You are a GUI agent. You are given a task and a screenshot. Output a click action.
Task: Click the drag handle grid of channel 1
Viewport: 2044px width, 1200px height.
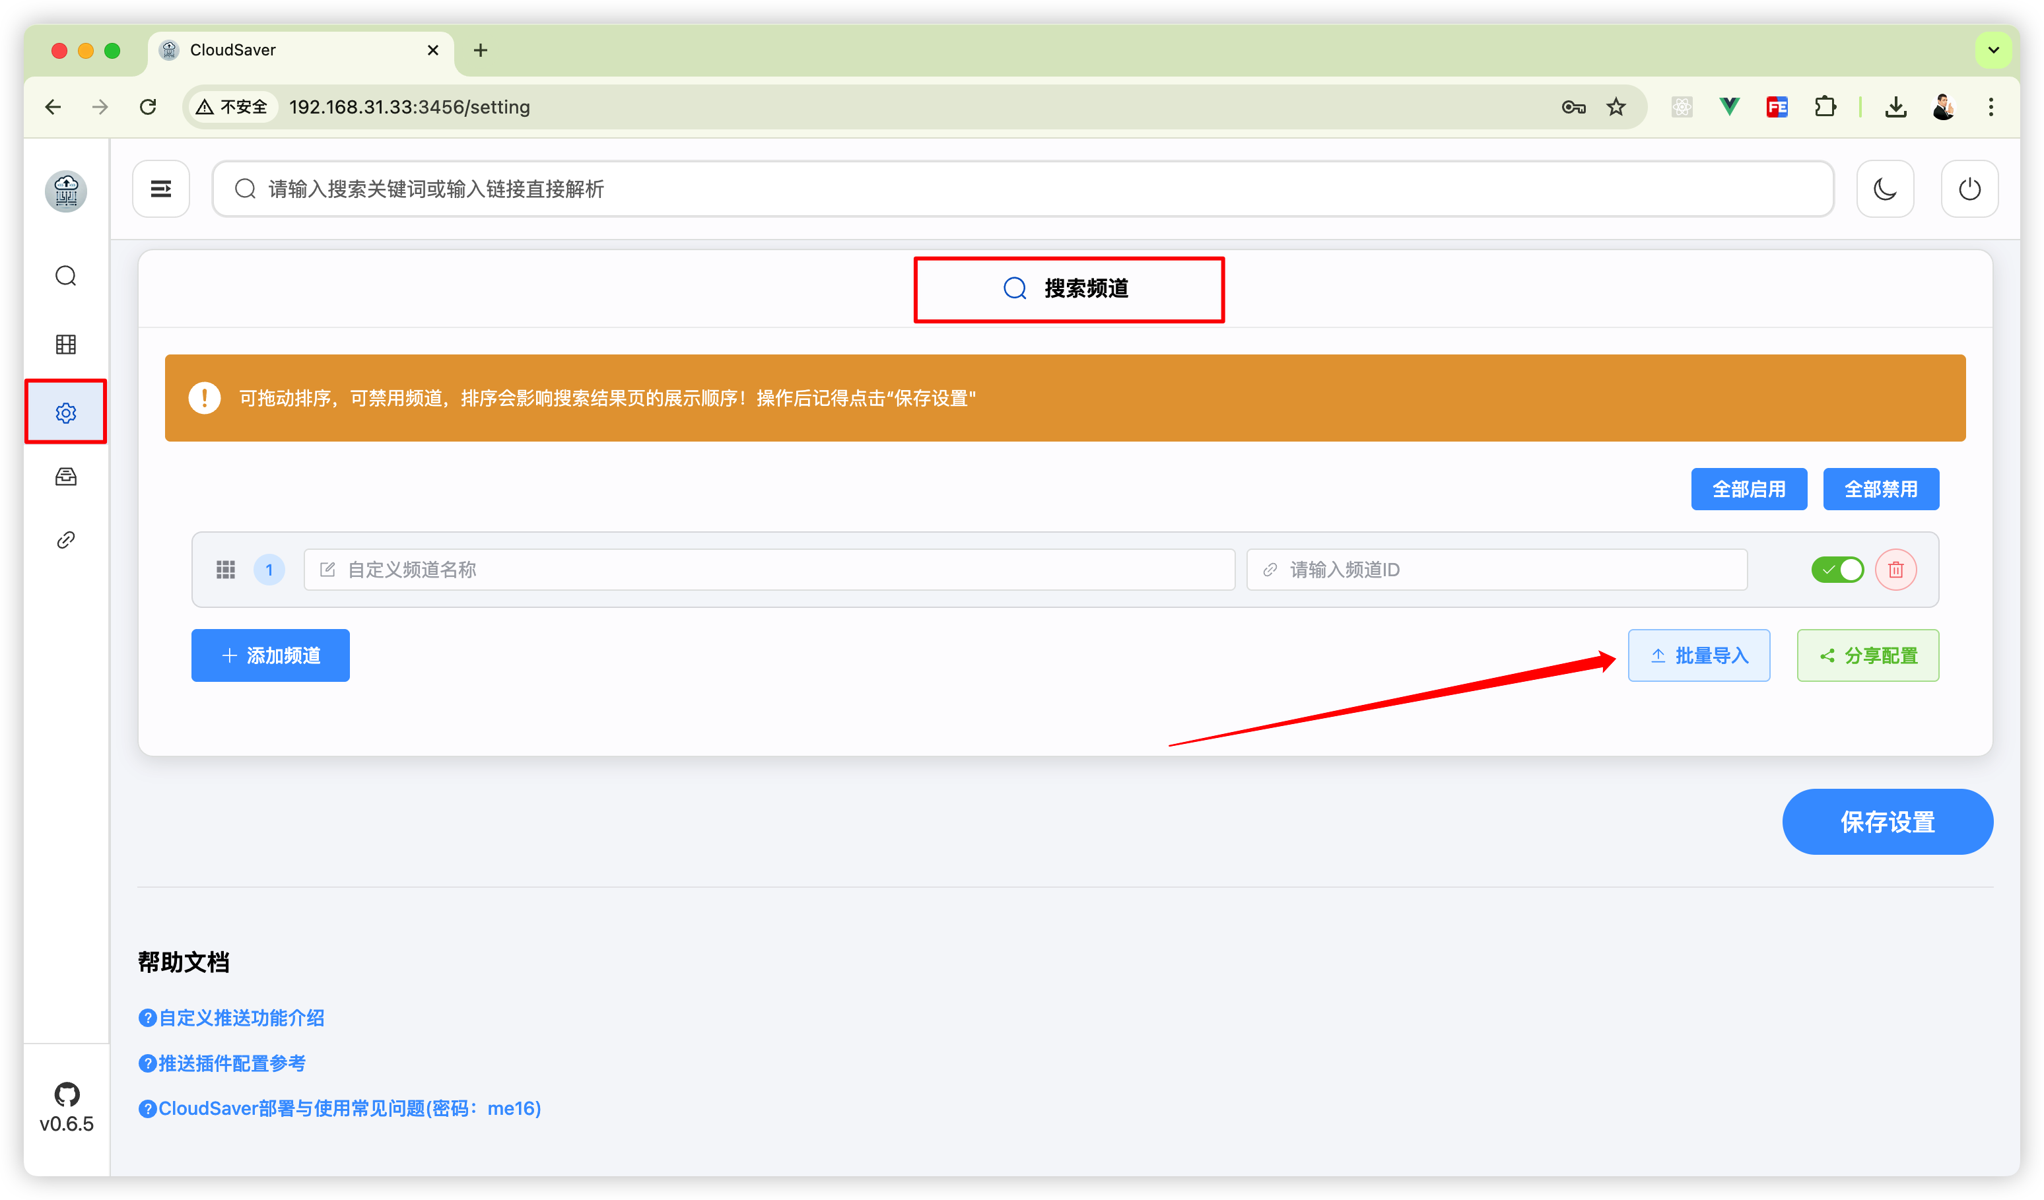coord(226,570)
